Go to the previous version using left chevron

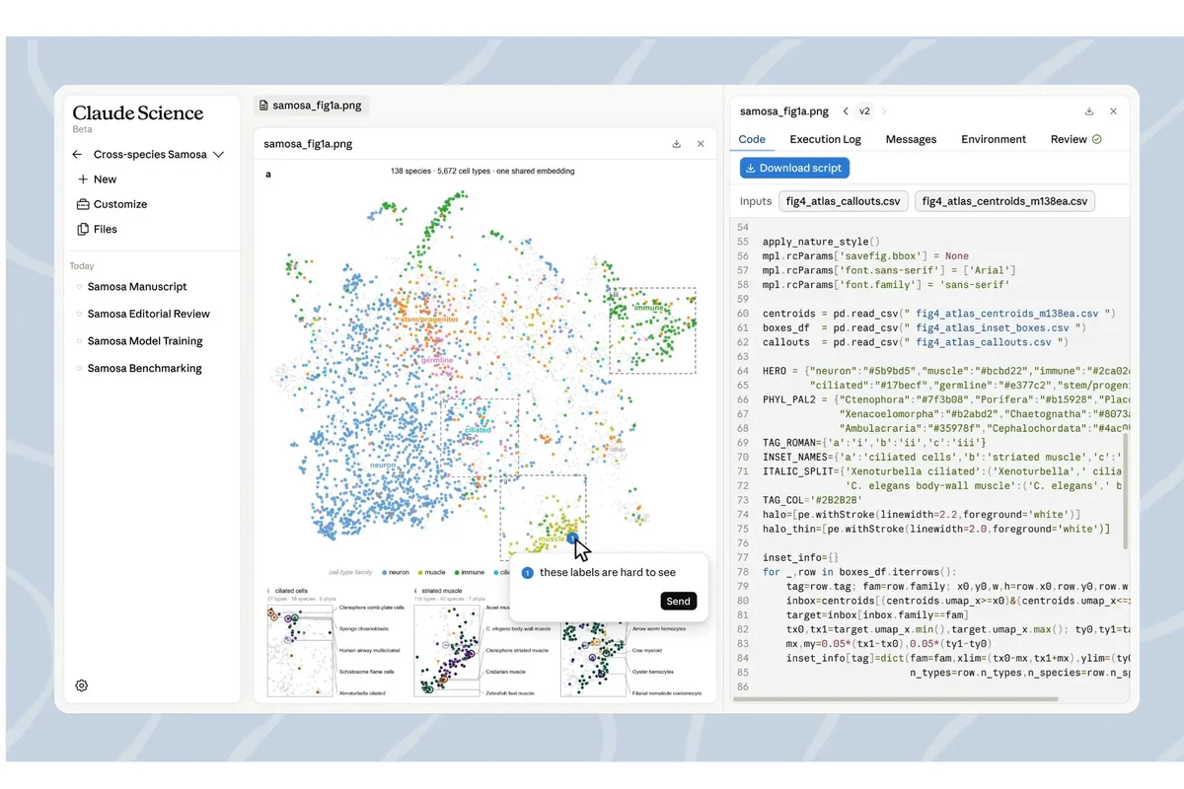pos(846,111)
